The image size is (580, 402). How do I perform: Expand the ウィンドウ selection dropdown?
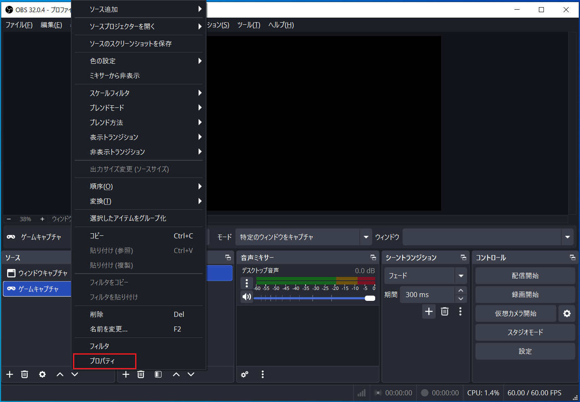click(x=567, y=237)
